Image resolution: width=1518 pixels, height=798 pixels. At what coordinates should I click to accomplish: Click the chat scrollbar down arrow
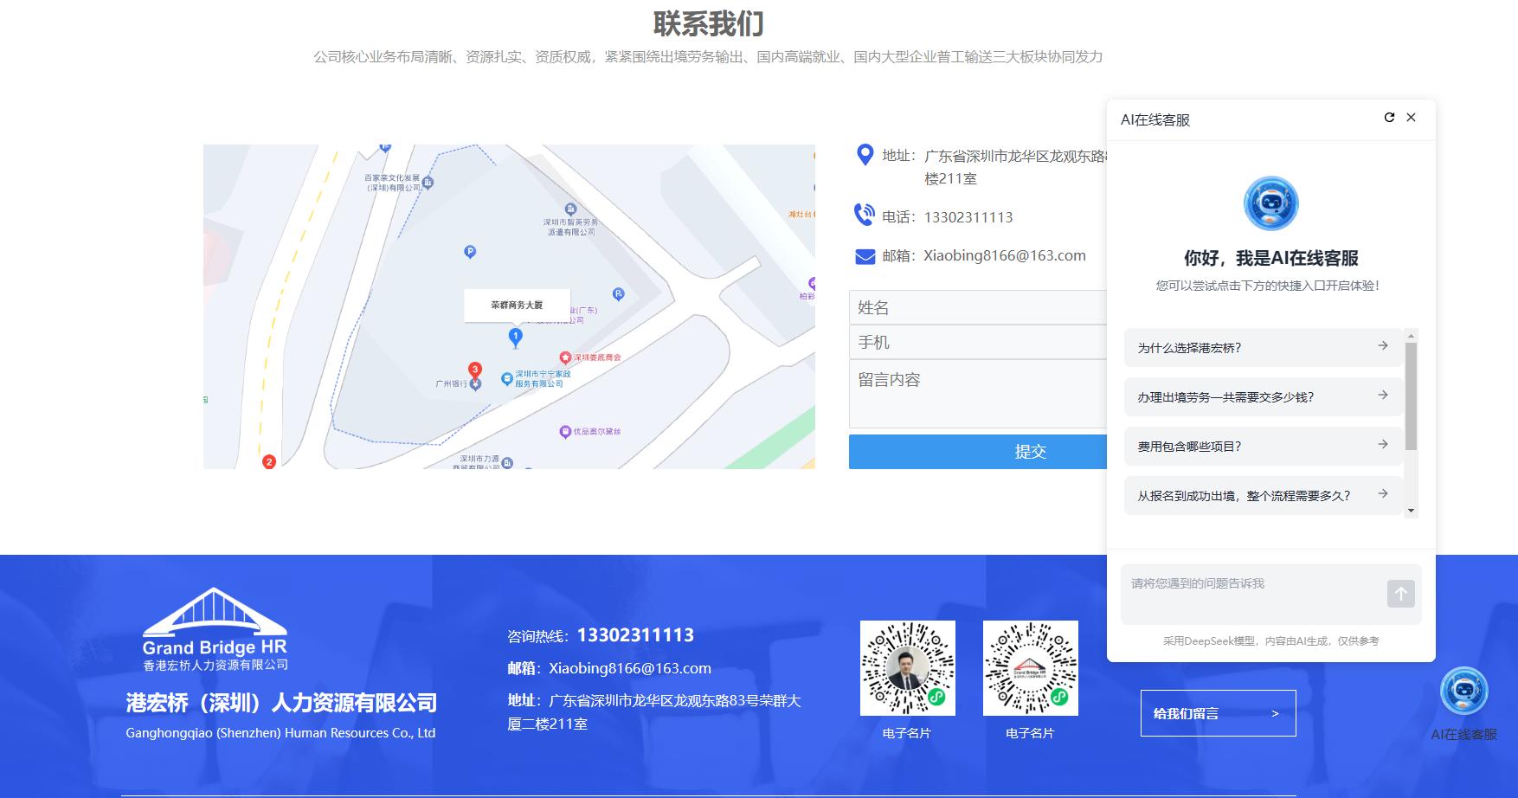tap(1411, 511)
